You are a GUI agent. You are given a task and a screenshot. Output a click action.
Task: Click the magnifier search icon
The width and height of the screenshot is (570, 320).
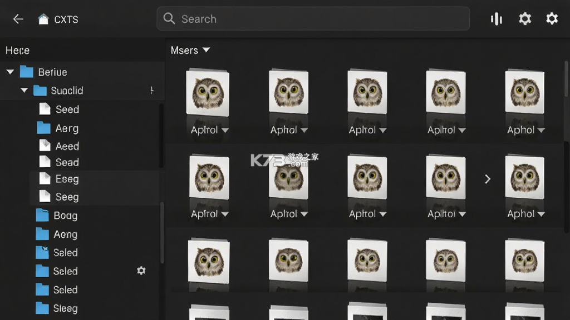169,18
